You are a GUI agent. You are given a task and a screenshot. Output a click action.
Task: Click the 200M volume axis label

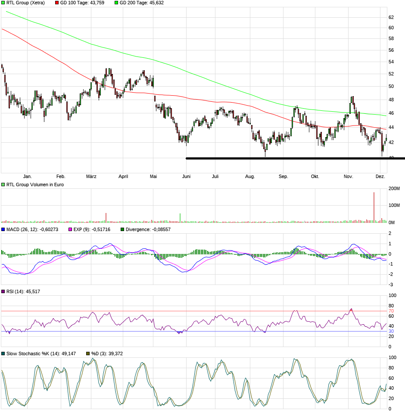tap(394, 189)
